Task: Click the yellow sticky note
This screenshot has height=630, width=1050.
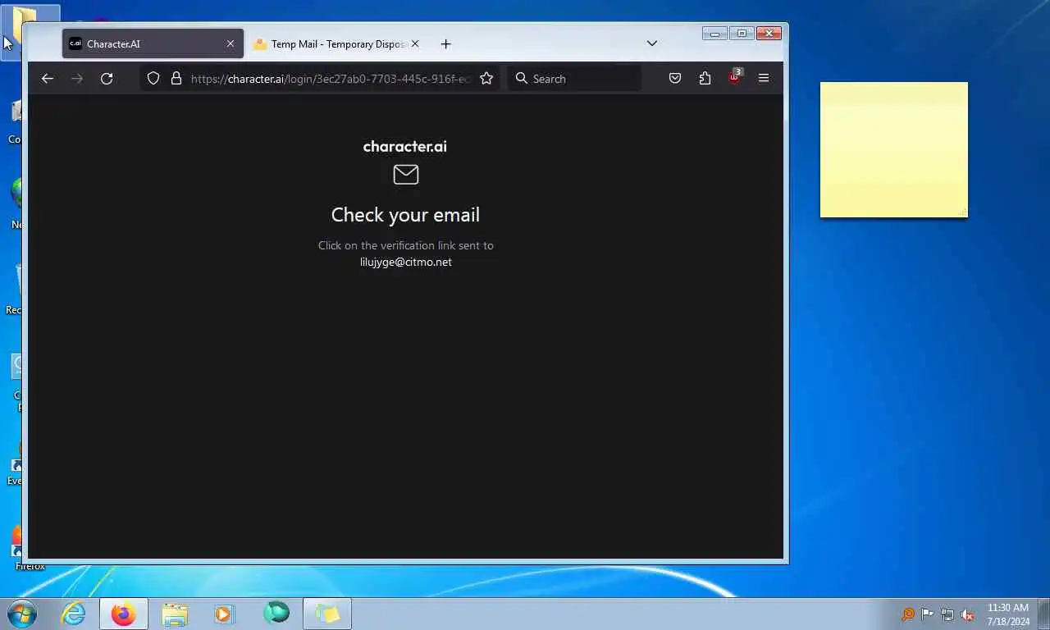Action: point(894,150)
